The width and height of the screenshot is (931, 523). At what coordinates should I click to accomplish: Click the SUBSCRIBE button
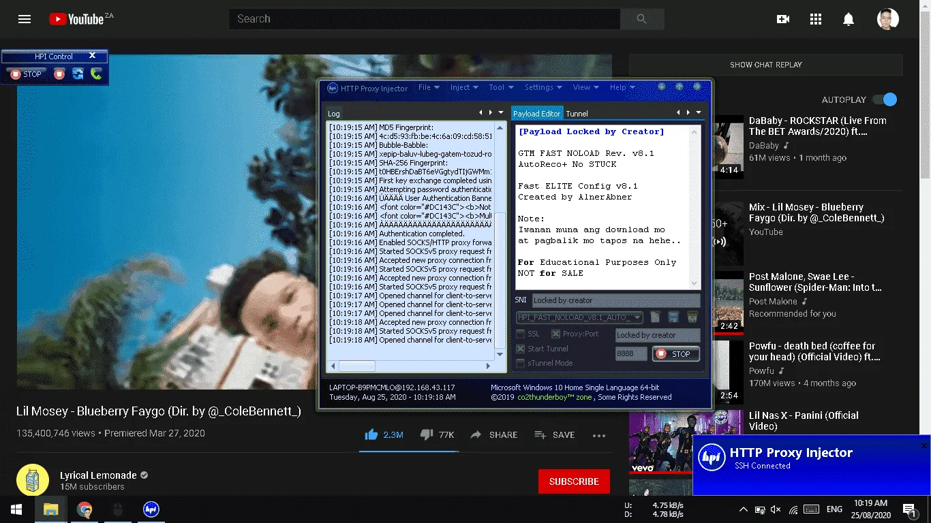point(574,481)
